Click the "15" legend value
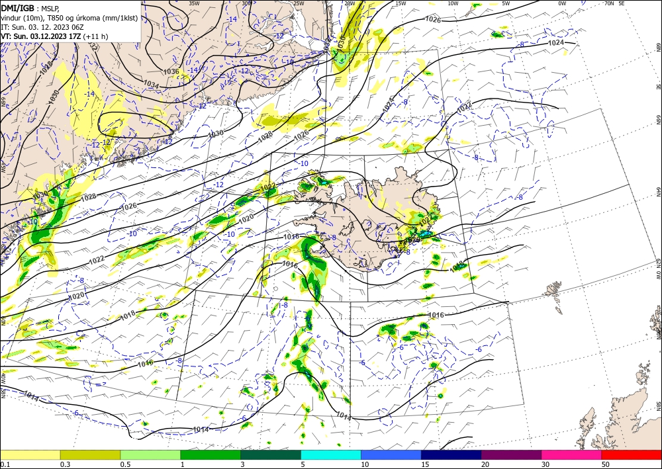Image resolution: width=662 pixels, height=469 pixels. click(x=425, y=464)
